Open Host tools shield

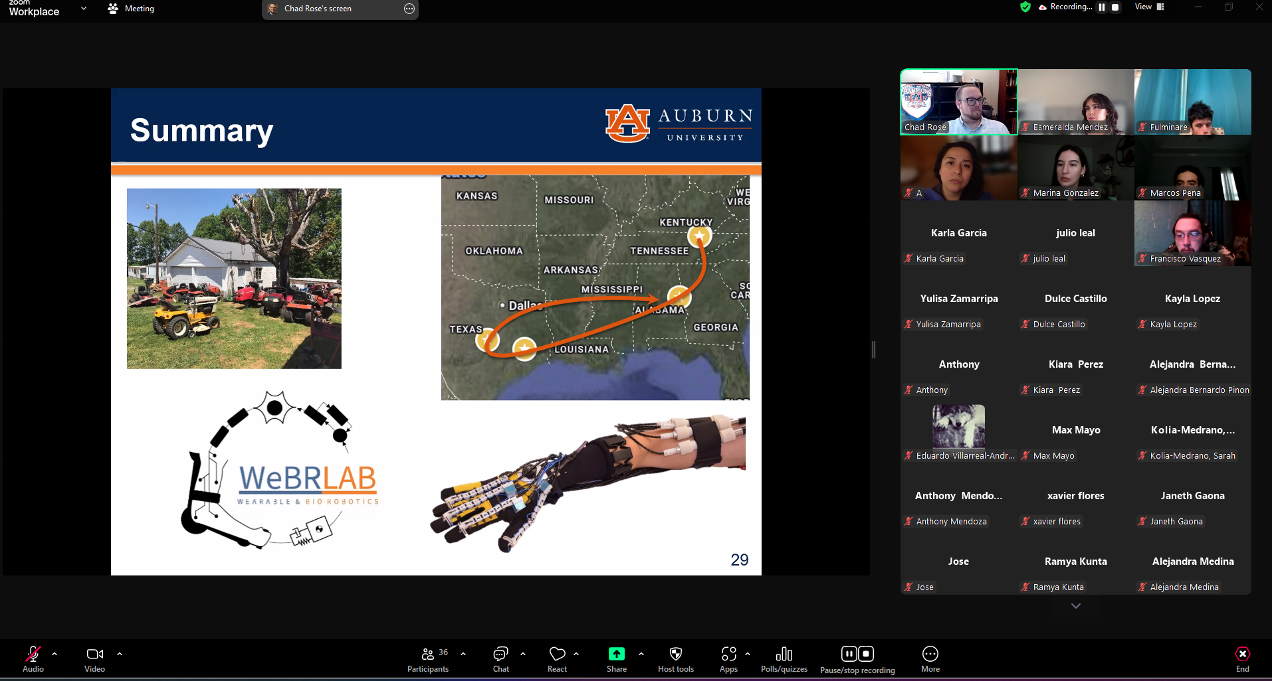click(x=675, y=659)
